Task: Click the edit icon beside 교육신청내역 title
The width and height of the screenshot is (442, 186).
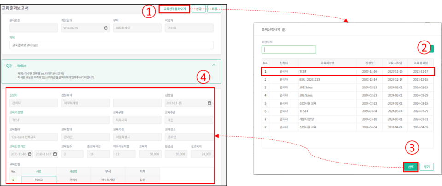Action: pos(284,29)
